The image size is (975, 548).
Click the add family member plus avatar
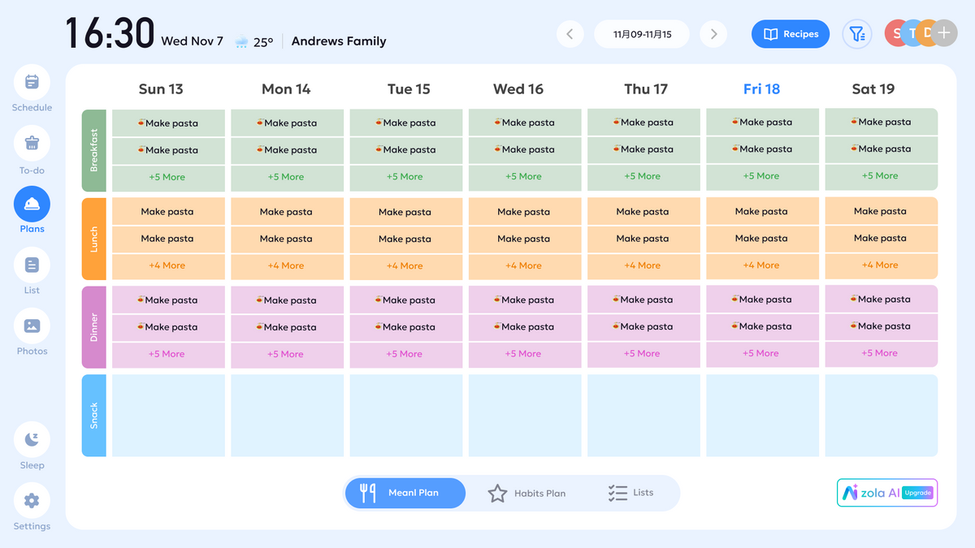click(x=943, y=33)
